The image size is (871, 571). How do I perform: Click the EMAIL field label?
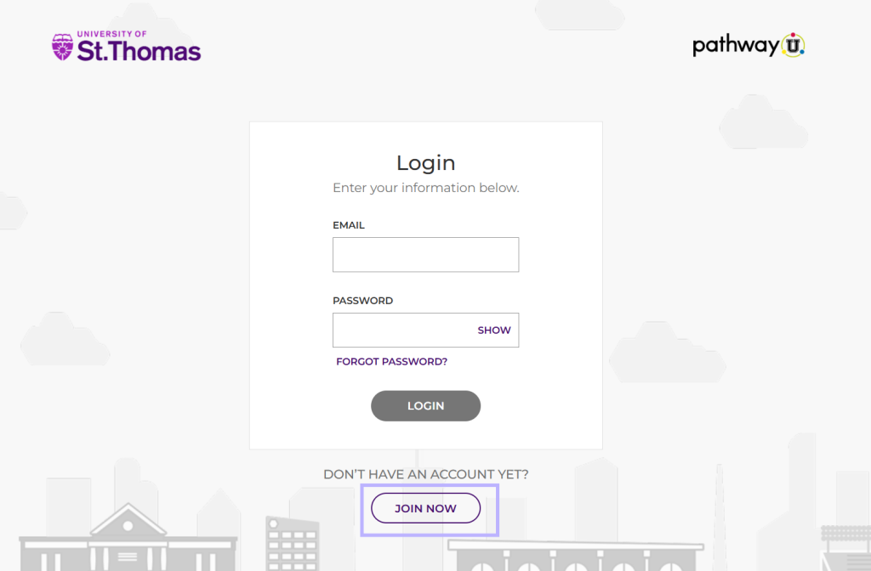click(349, 225)
